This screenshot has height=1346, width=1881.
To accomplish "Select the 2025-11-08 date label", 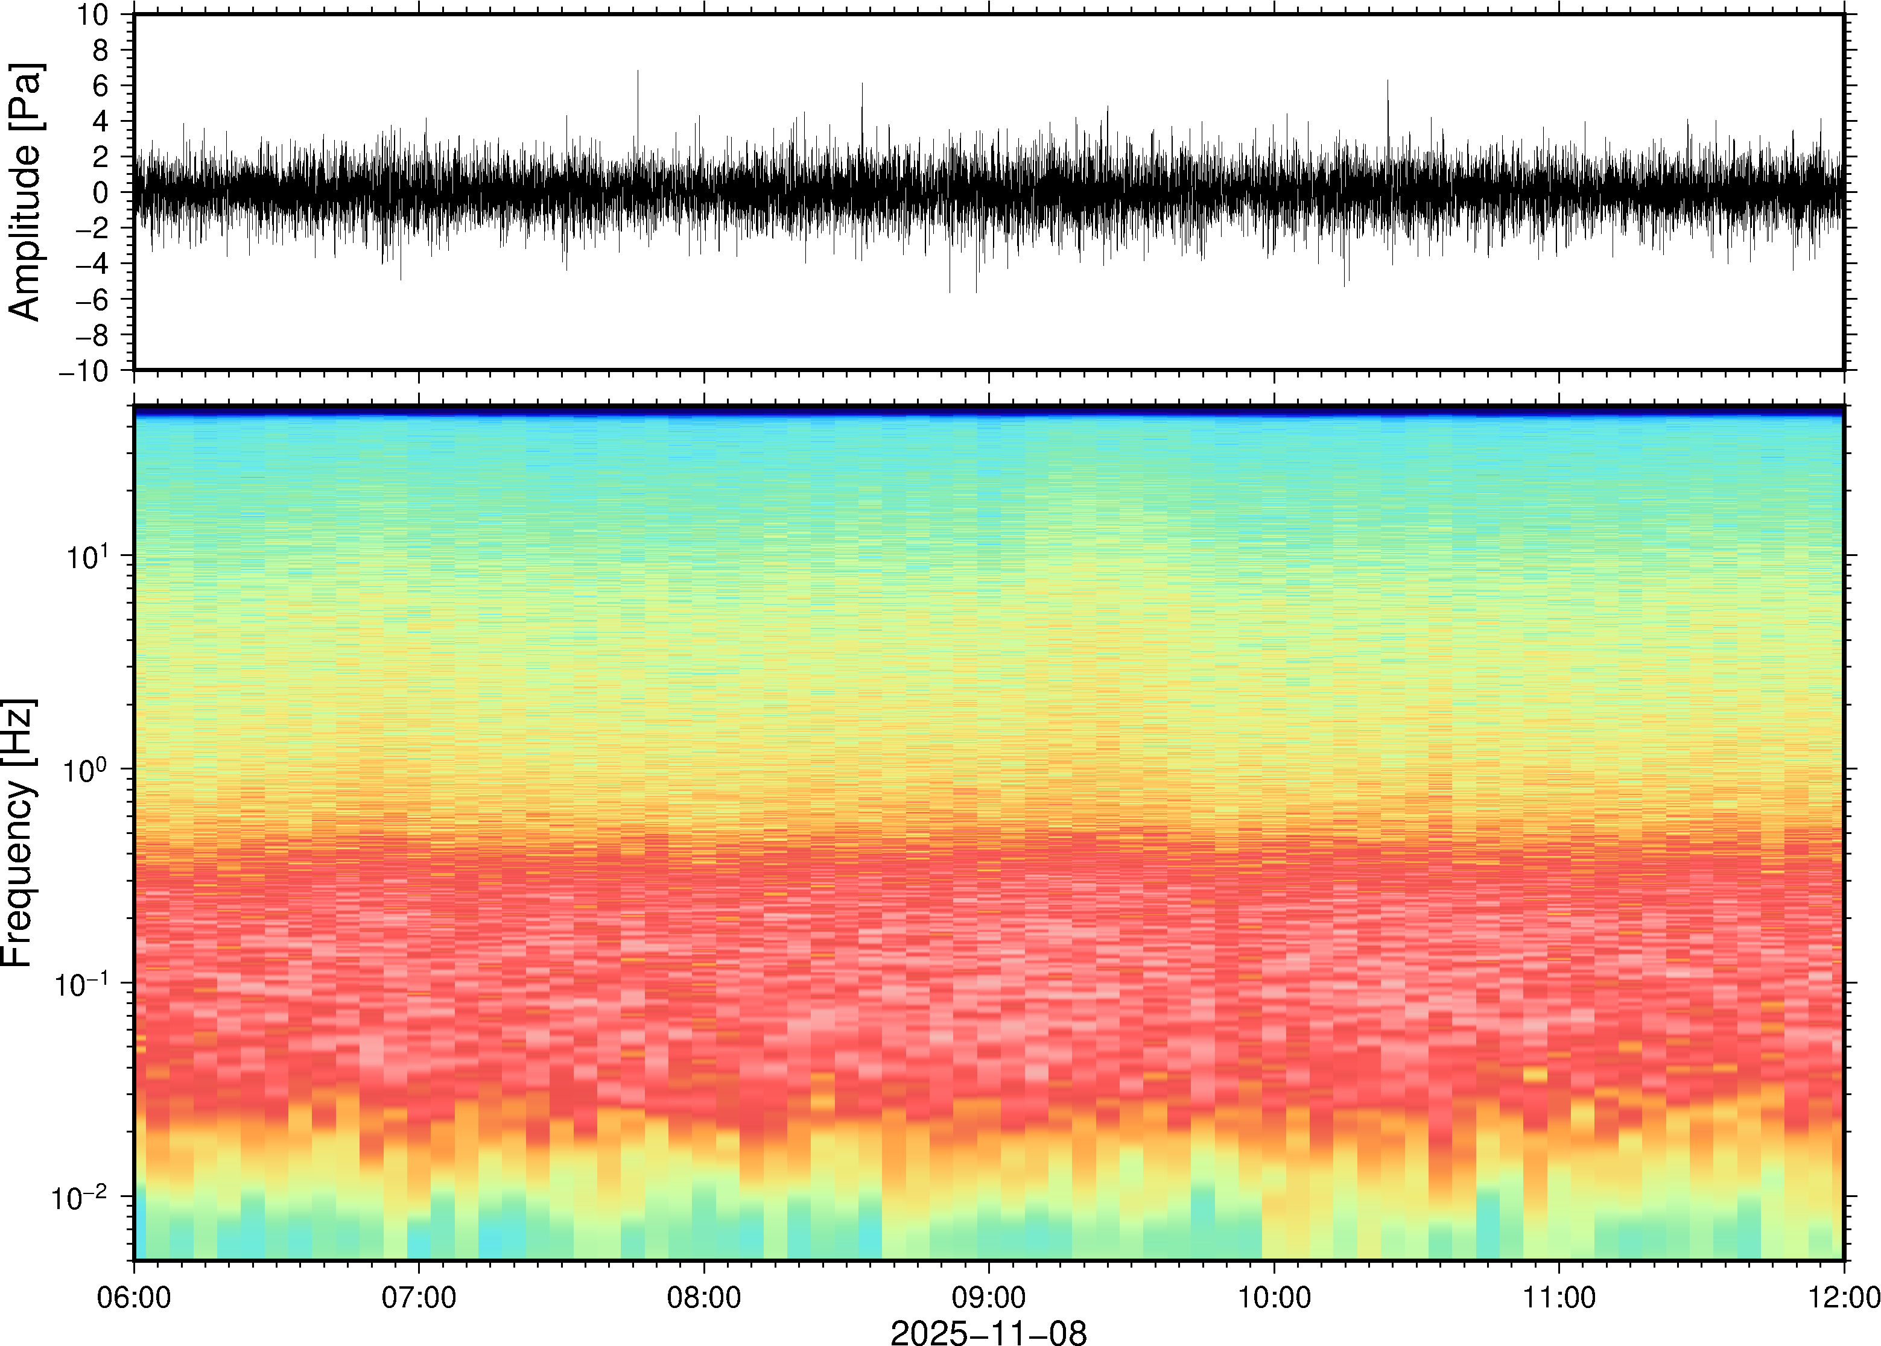I will point(988,1332).
